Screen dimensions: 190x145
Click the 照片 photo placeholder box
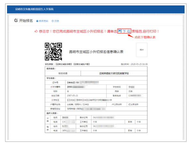(142, 50)
